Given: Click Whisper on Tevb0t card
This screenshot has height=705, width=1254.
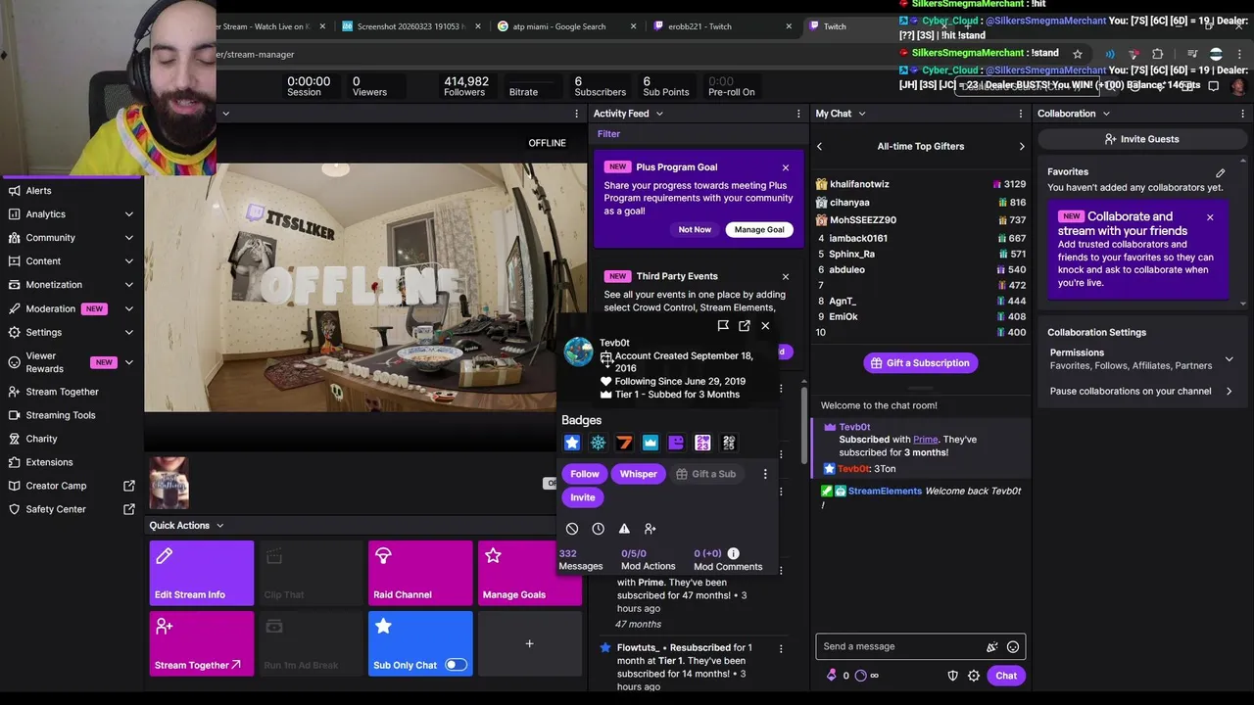Looking at the screenshot, I should point(639,474).
